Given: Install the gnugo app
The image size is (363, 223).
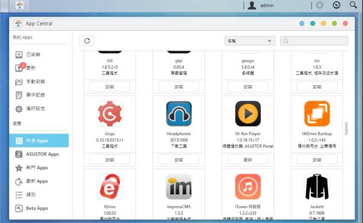Looking at the screenshot, I should pyautogui.click(x=247, y=87).
